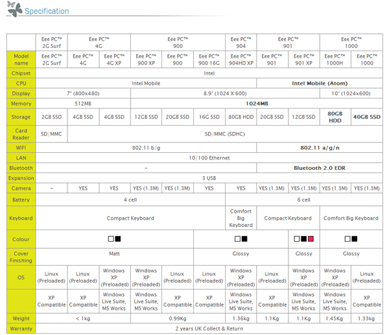Click the 10" (1024x600) display cell
389x335 pixels.
[351, 93]
